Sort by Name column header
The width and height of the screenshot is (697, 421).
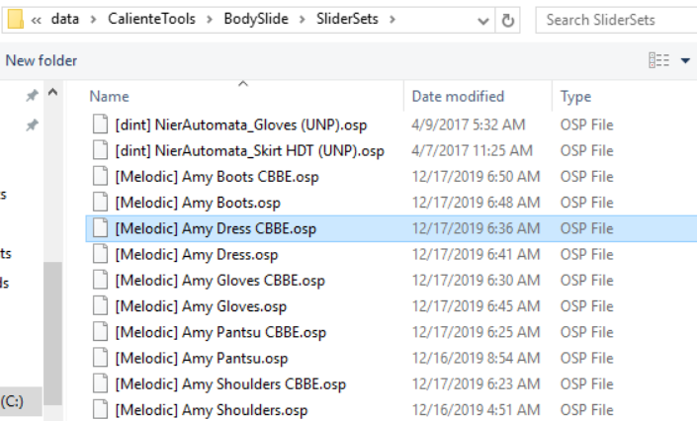click(109, 97)
